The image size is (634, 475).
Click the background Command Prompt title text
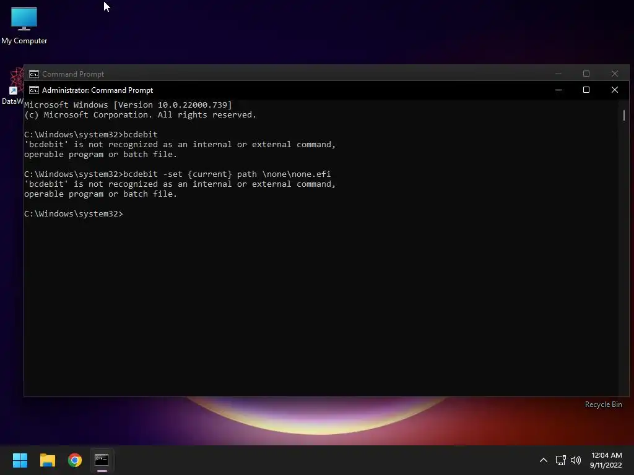73,74
